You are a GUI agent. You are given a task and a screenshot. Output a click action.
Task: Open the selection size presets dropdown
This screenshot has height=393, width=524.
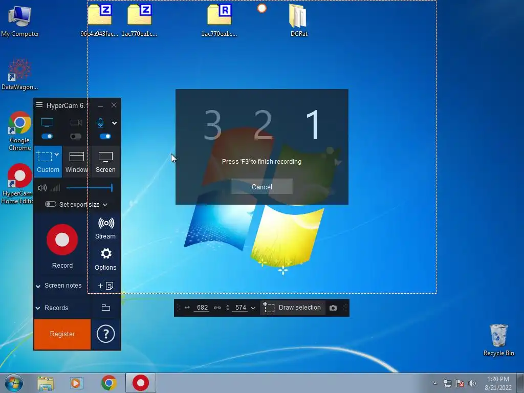coord(253,308)
